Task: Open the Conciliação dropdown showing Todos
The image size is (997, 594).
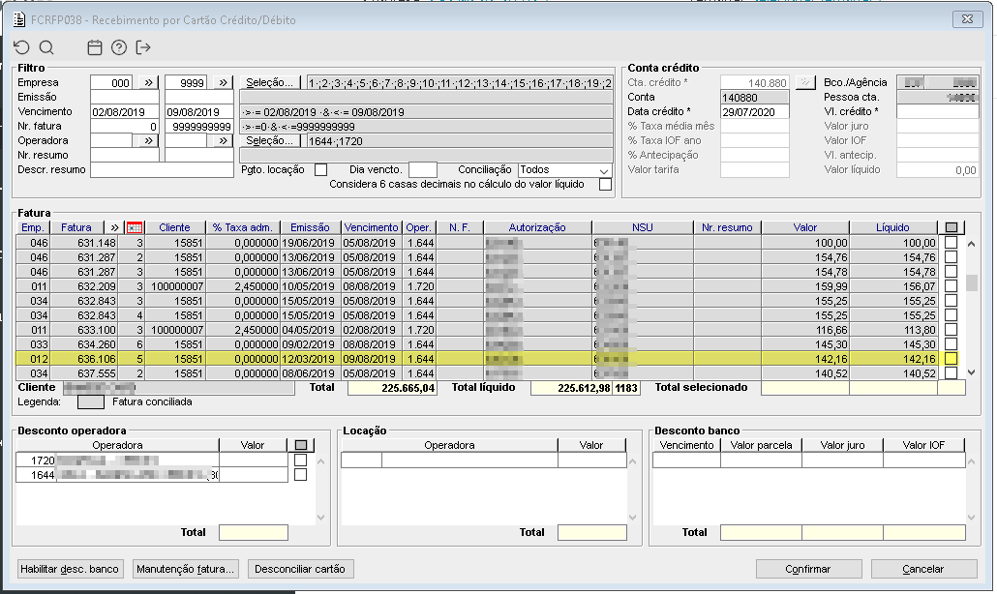Action: click(x=565, y=170)
